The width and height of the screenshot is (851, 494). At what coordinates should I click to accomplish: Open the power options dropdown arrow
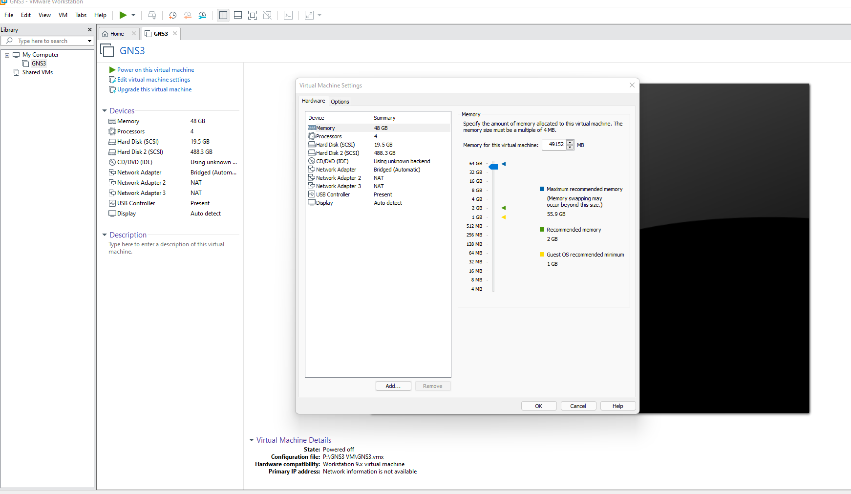[x=133, y=15]
